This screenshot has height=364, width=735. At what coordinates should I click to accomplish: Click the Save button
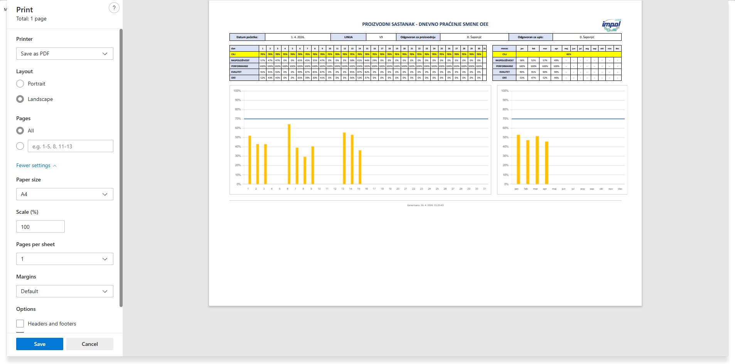[40, 344]
